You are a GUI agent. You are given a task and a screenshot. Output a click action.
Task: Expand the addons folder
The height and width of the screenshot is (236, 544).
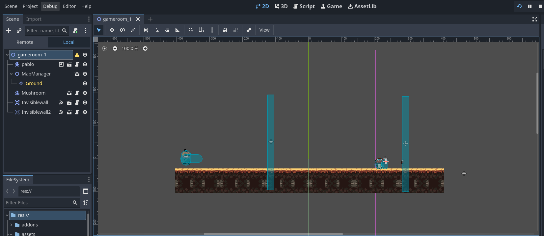11,225
